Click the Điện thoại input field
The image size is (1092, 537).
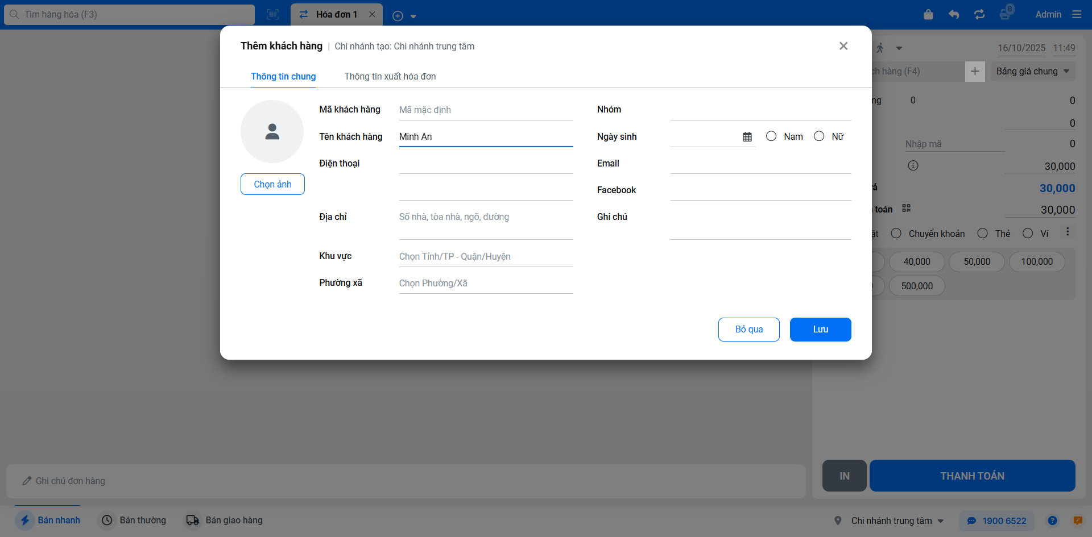486,164
